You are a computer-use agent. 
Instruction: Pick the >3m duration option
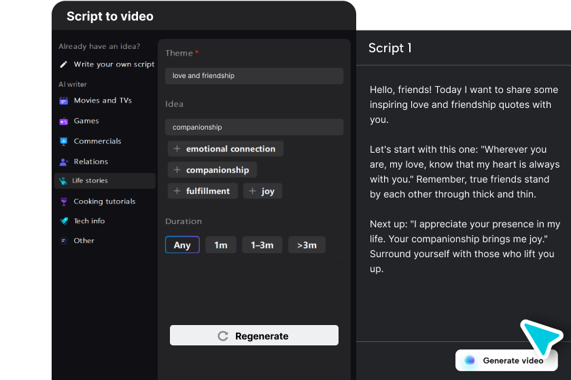(307, 245)
